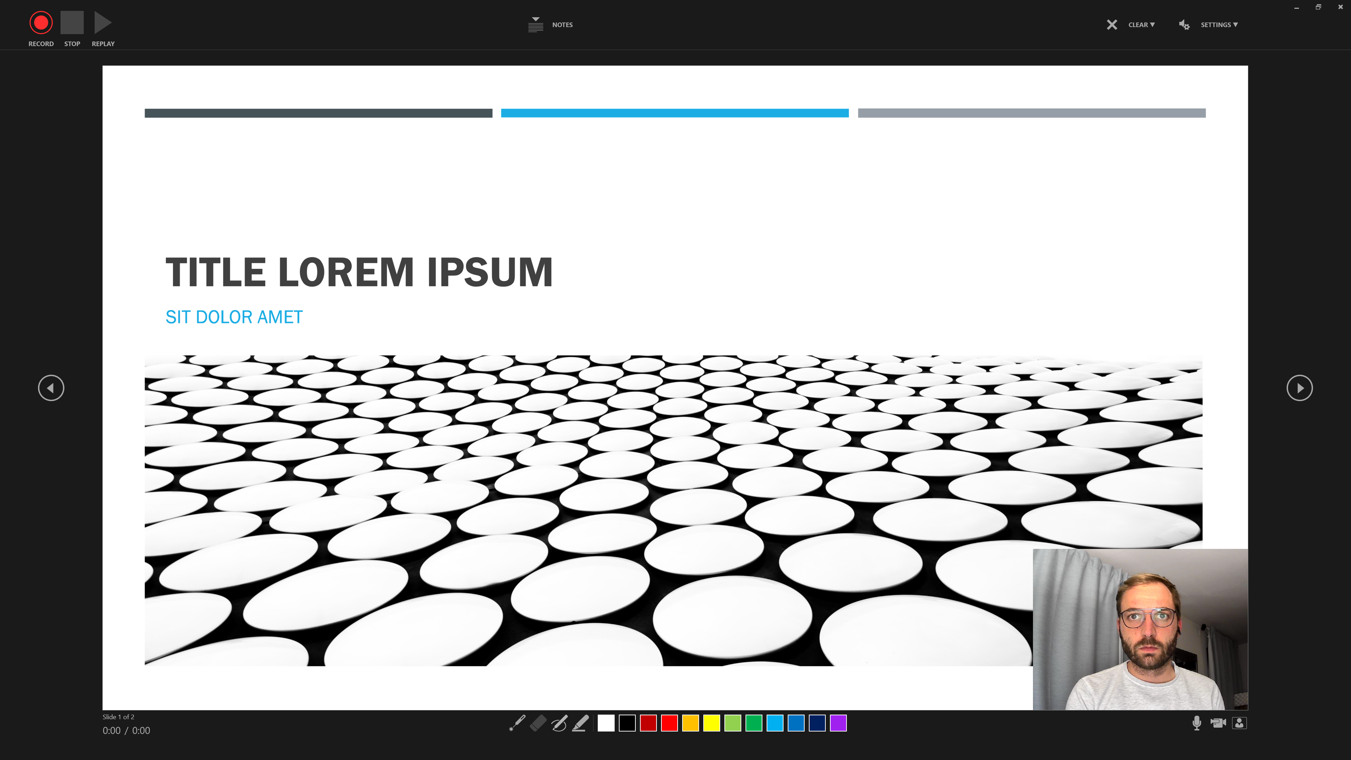Toggle the camera on or off
Image resolution: width=1351 pixels, height=760 pixels.
1217,723
